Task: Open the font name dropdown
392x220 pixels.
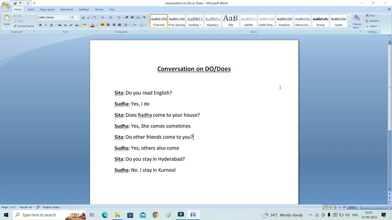Action: pos(68,18)
